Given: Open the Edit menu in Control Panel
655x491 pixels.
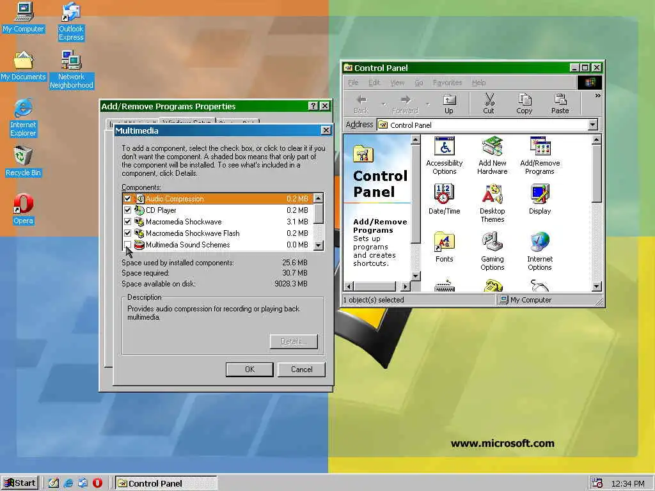Looking at the screenshot, I should [374, 82].
